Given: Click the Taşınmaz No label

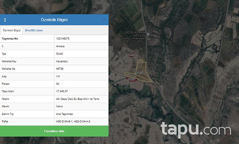Looking at the screenshot, I should (x=10, y=39).
